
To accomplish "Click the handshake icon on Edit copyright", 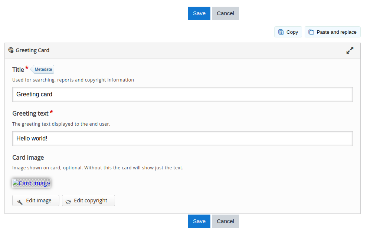I will pyautogui.click(x=68, y=202).
